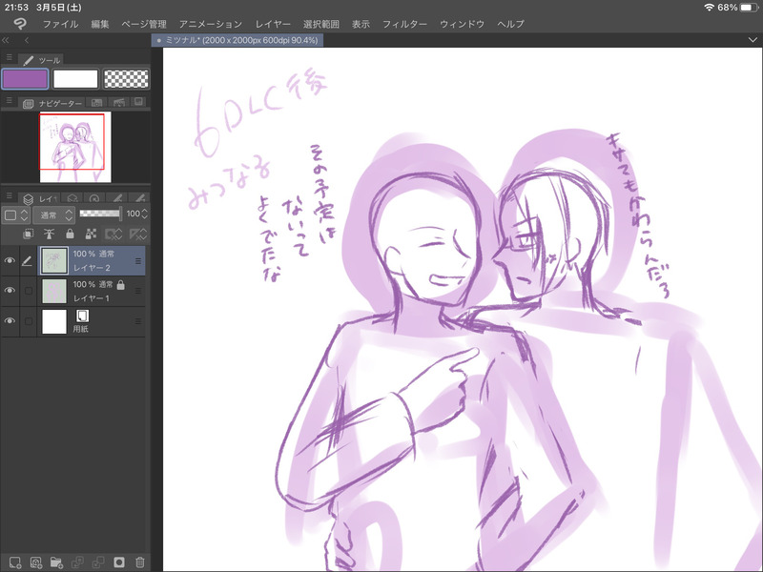Image resolution: width=763 pixels, height=572 pixels.
Task: Toggle lock transparent pixels icon
Action: point(91,235)
